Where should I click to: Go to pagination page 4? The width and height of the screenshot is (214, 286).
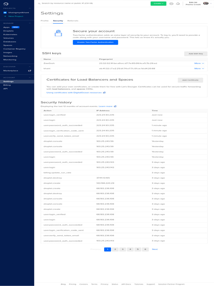click(130, 249)
